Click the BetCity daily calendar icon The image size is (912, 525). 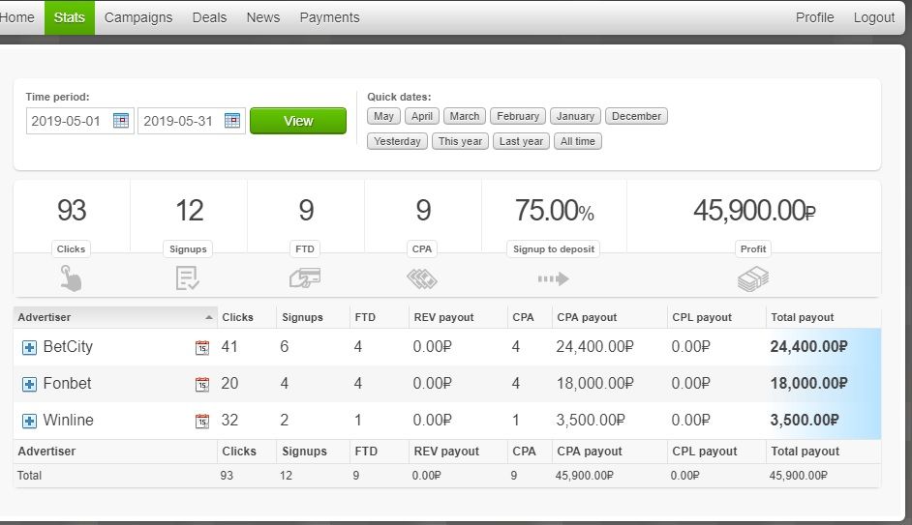click(201, 347)
